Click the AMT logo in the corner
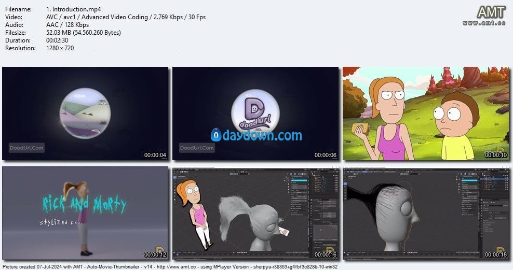513x270 pixels. click(484, 16)
